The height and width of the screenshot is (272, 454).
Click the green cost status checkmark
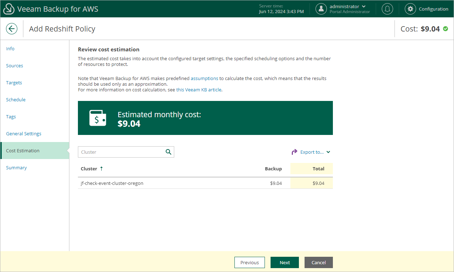446,29
